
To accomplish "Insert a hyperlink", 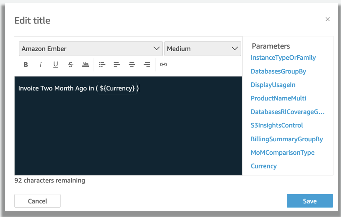I will (163, 65).
